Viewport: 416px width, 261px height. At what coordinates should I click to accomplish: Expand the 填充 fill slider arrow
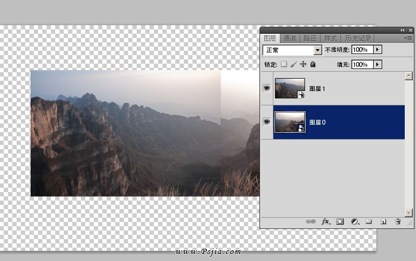coord(377,64)
